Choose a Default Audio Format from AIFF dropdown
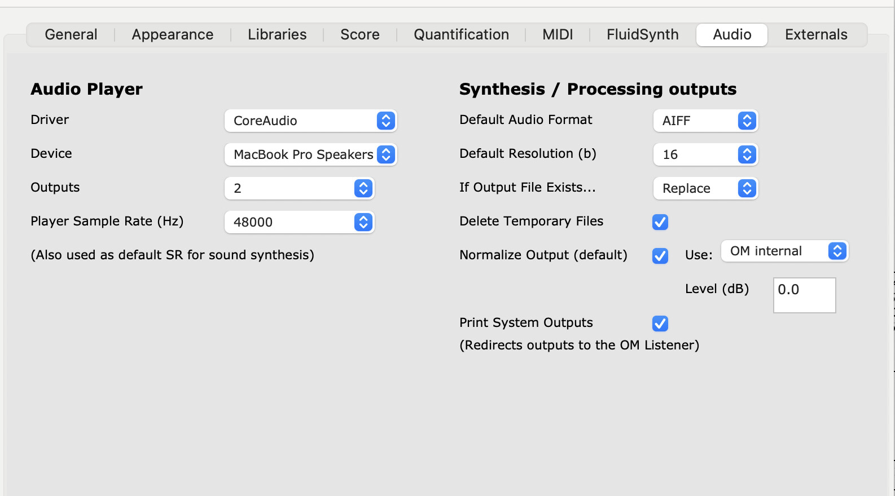The width and height of the screenshot is (895, 496). [x=705, y=121]
